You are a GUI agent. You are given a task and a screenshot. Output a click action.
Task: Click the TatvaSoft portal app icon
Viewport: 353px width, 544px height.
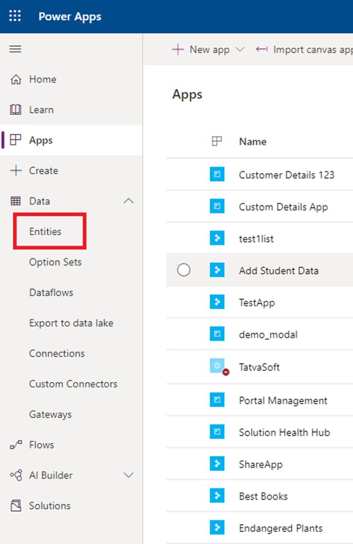click(x=217, y=367)
